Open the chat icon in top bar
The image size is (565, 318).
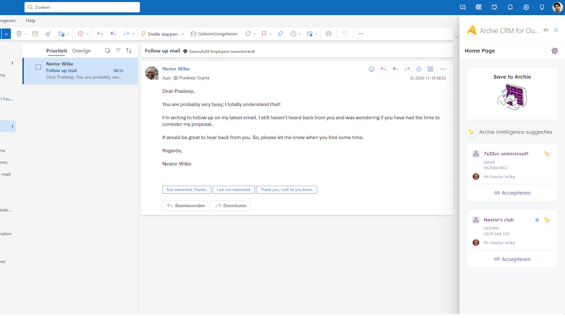[463, 7]
